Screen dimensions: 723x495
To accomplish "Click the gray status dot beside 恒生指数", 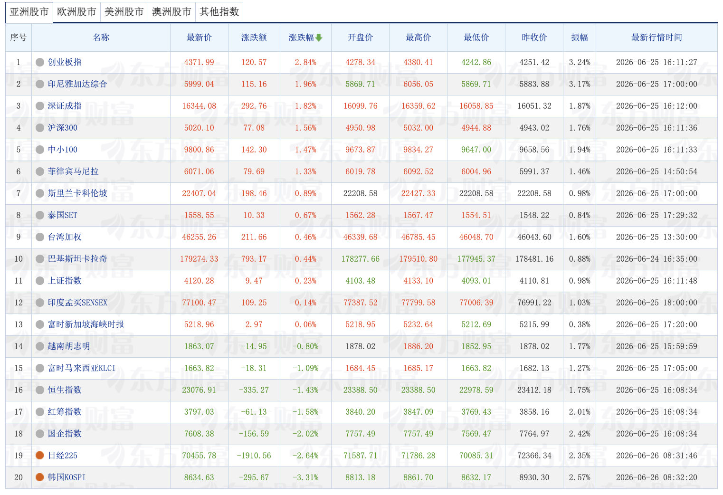I will pyautogui.click(x=40, y=390).
